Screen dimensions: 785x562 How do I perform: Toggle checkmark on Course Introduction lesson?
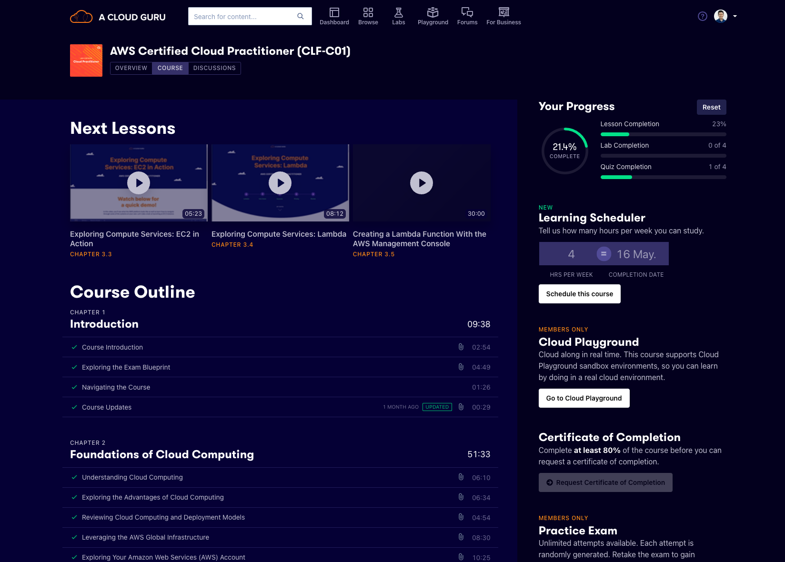pyautogui.click(x=74, y=347)
